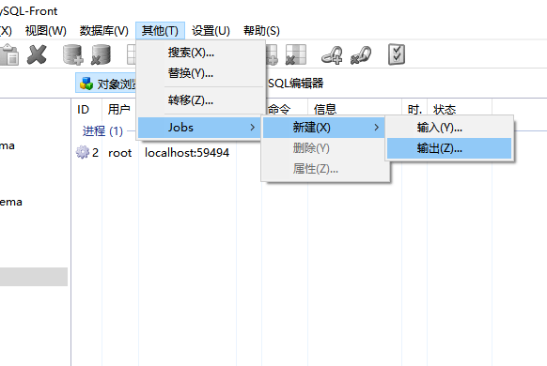This screenshot has height=366, width=547.
Task: Select the root localhost:59494 process row
Action: pyautogui.click(x=152, y=153)
